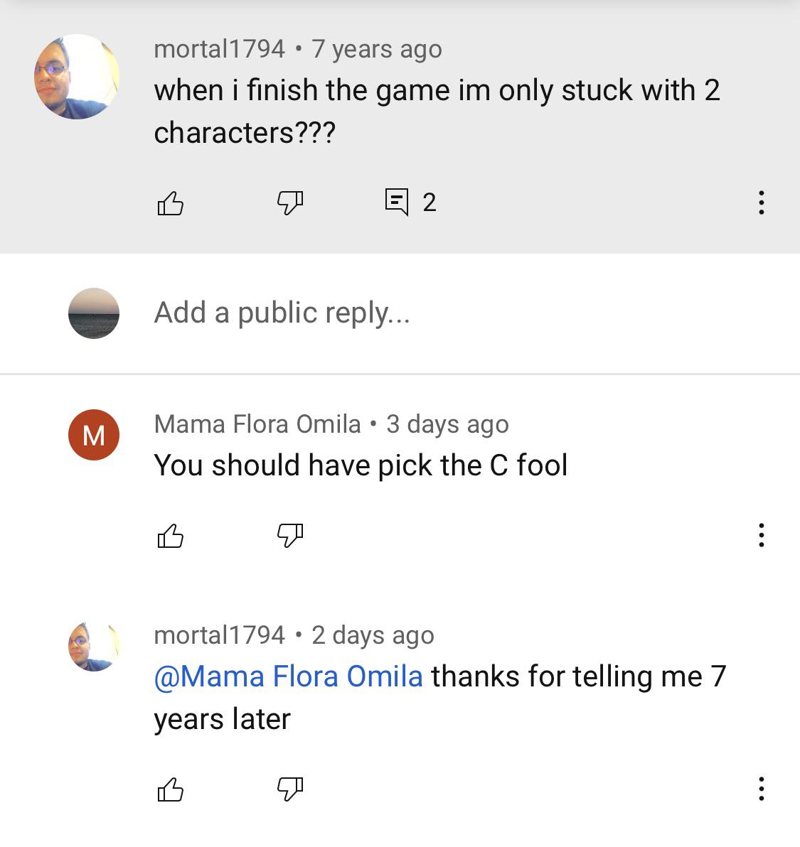Like mortal1794's reply from 2 days ago
Screen dimensions: 800x847
pyautogui.click(x=171, y=790)
